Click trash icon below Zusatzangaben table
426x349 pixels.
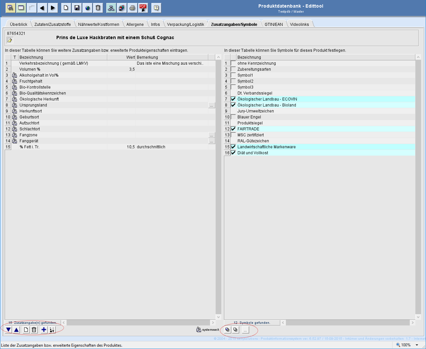pyautogui.click(x=34, y=330)
